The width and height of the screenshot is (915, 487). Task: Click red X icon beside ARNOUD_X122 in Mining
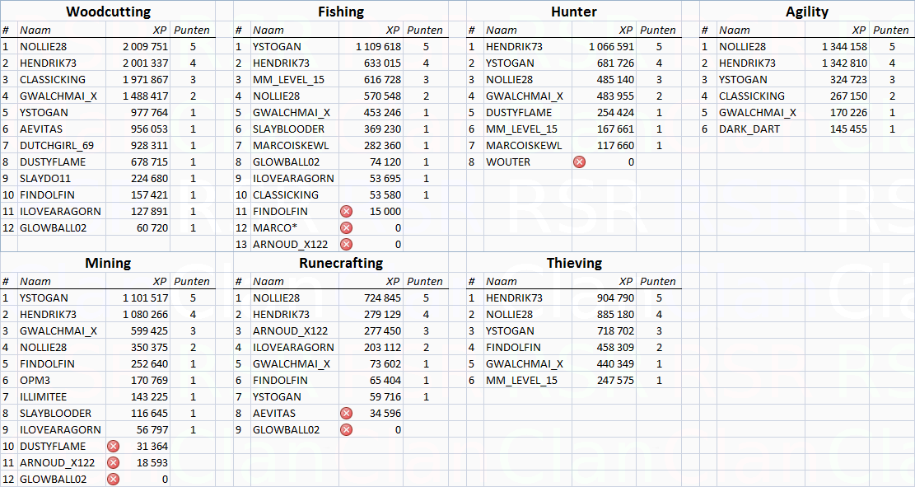click(x=113, y=463)
